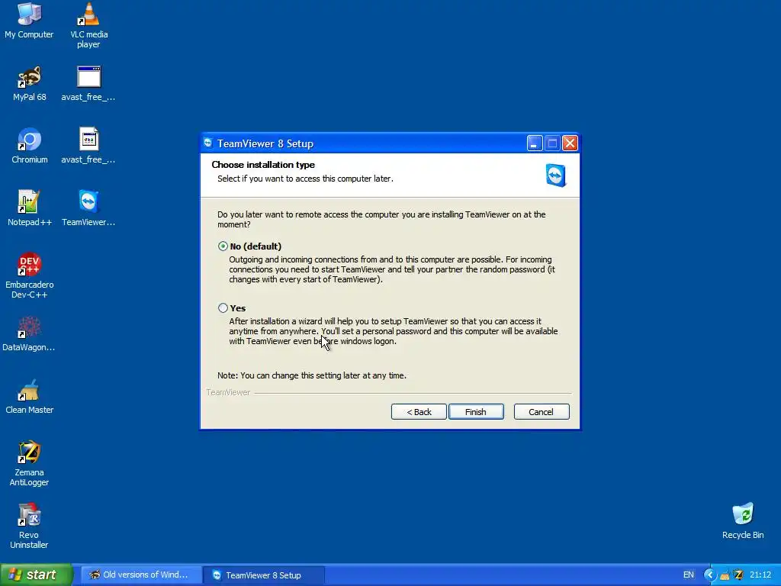Launch Clean Master shortcut

tap(30, 397)
